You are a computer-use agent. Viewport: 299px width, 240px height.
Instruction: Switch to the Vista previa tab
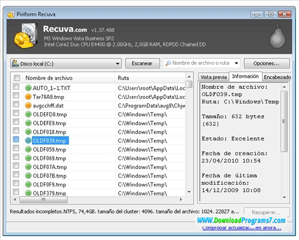[214, 77]
